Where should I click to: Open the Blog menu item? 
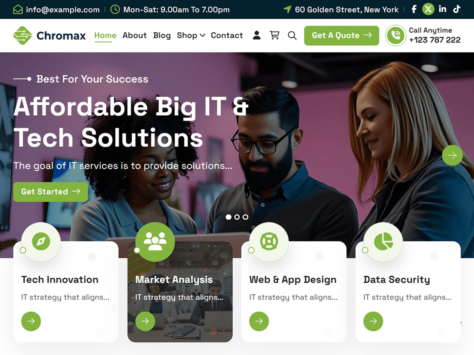pyautogui.click(x=162, y=35)
